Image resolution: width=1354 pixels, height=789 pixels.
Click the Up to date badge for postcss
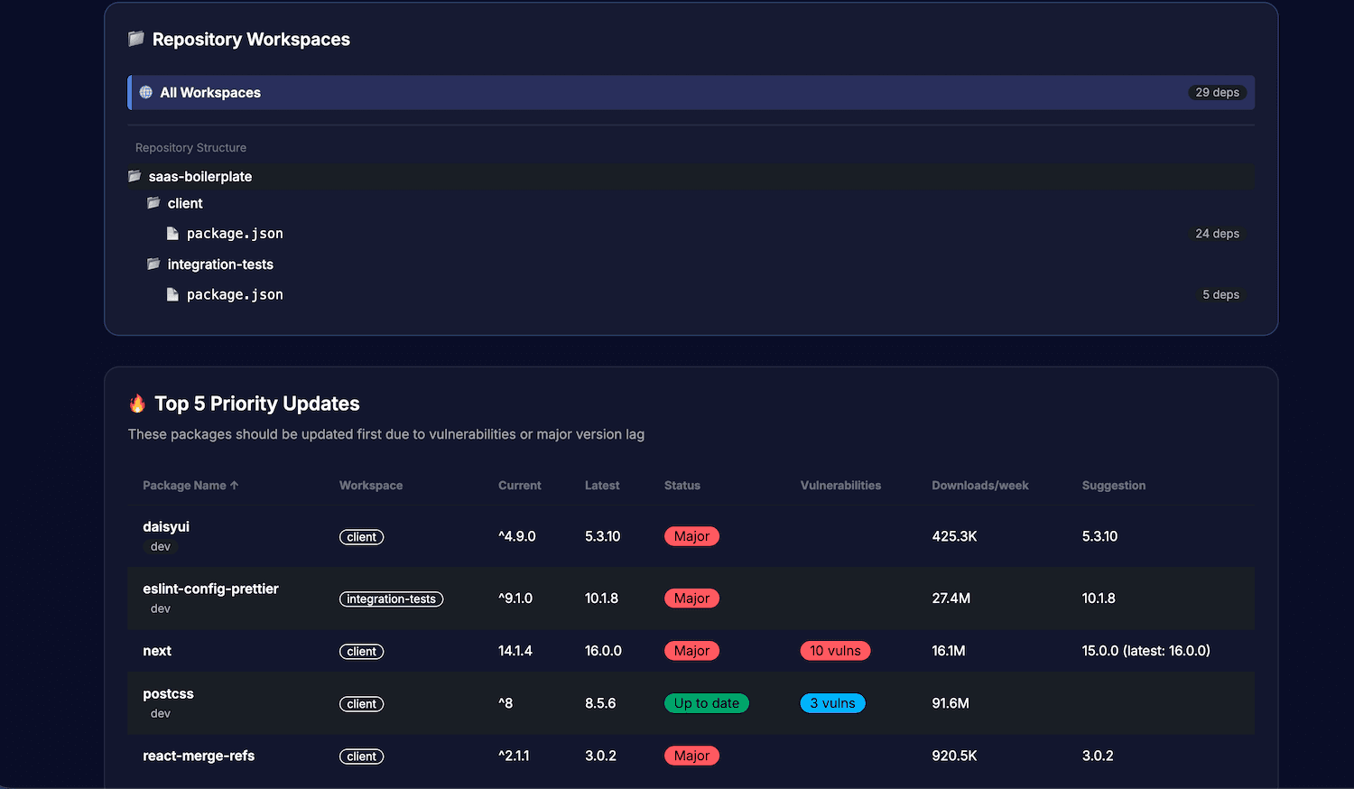pos(707,702)
